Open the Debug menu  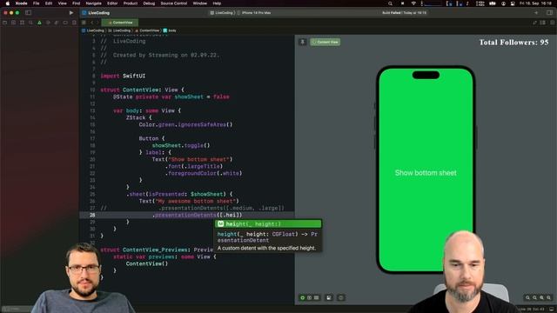[149, 3]
